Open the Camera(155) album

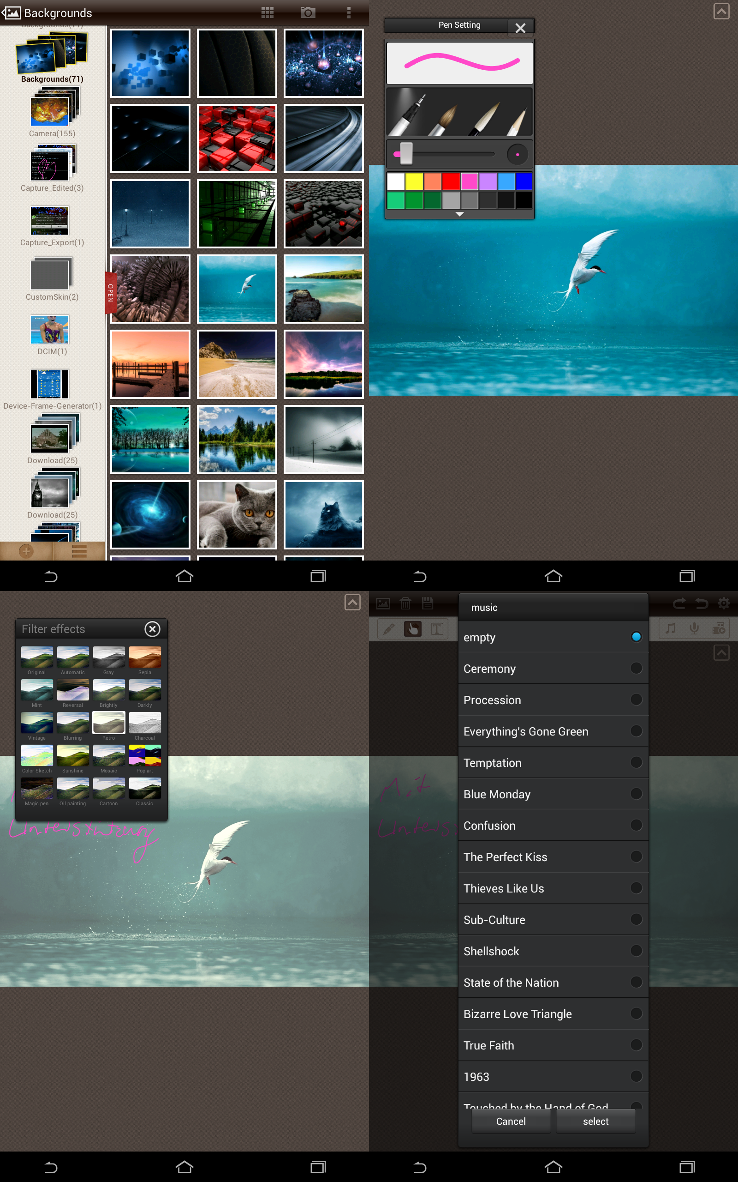[52, 112]
